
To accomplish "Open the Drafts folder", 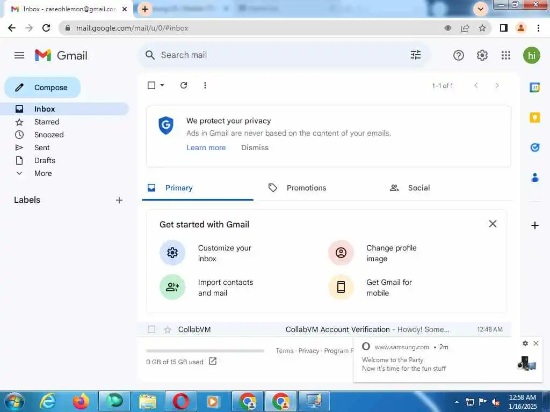I will tap(45, 160).
